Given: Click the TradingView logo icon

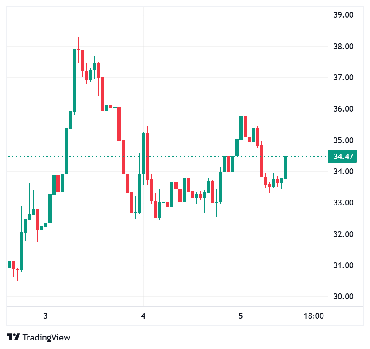Looking at the screenshot, I should pos(14,337).
